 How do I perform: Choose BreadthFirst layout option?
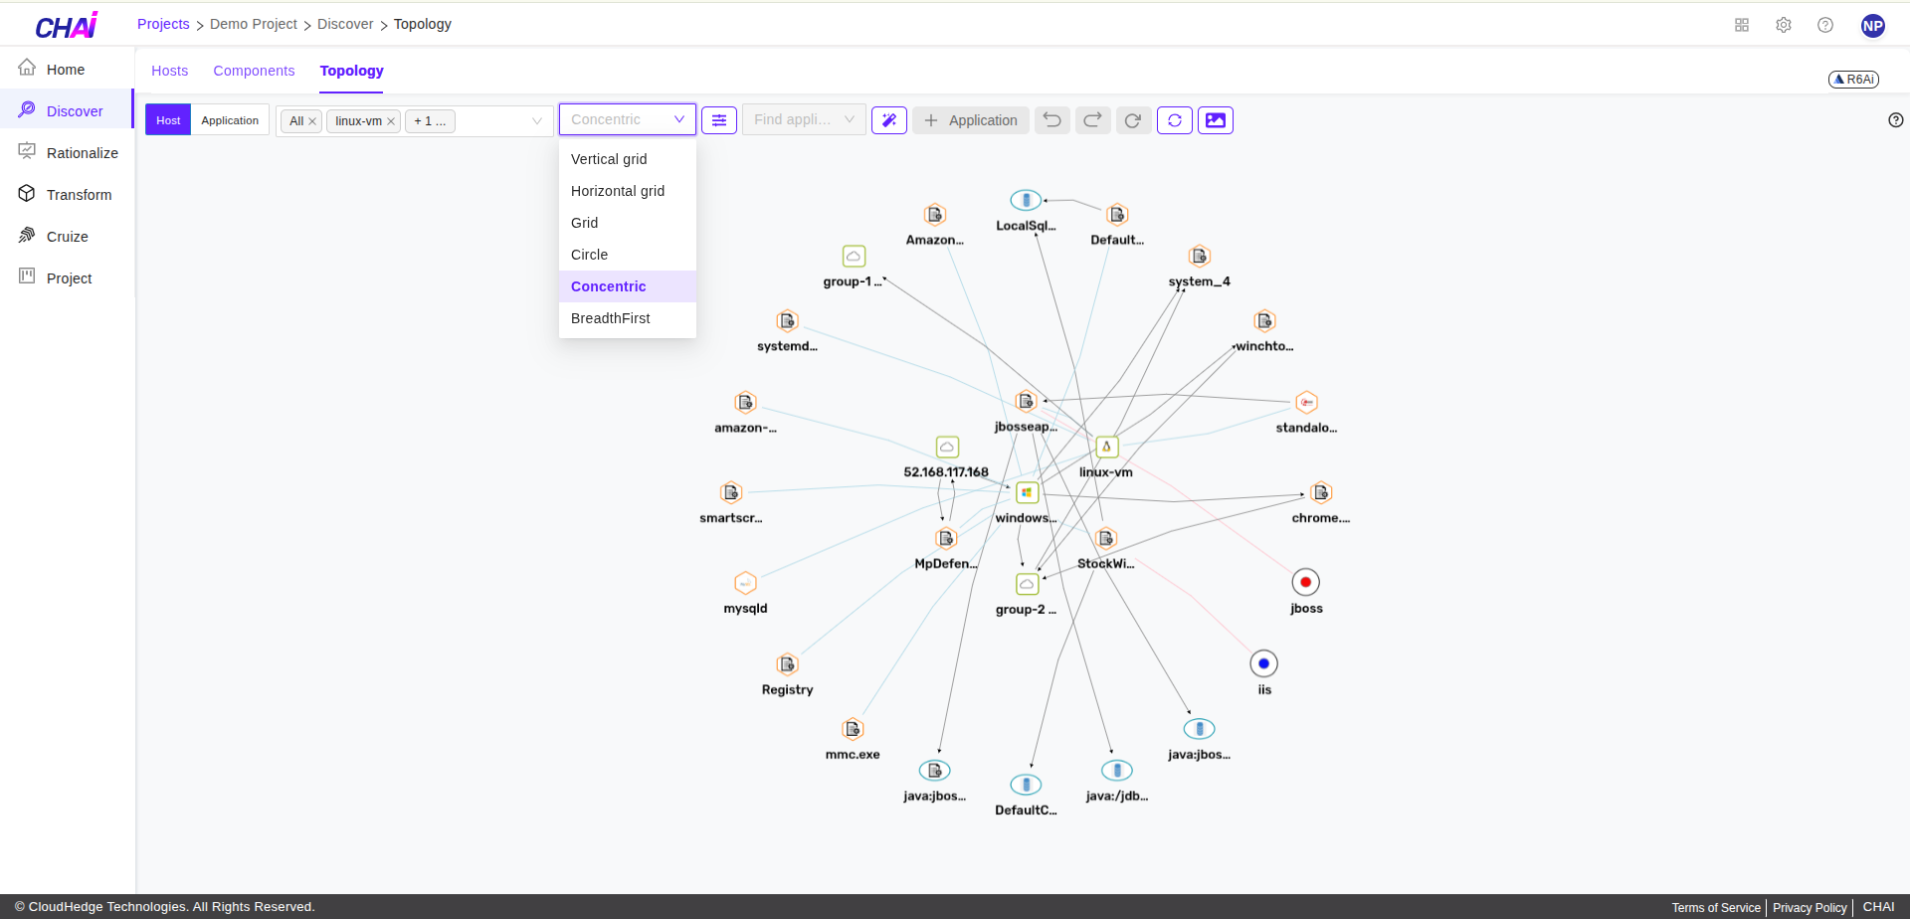(x=610, y=318)
